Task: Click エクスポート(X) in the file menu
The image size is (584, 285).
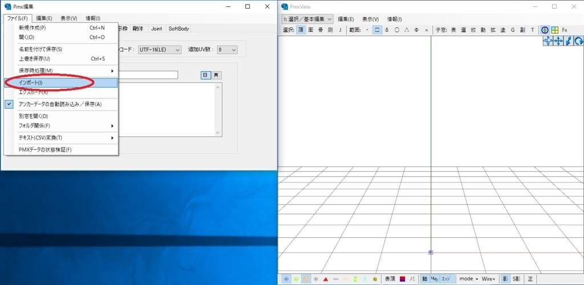Action: [61, 92]
